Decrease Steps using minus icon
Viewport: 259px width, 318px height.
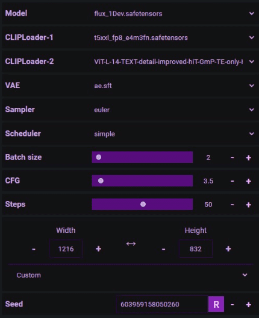pyautogui.click(x=232, y=205)
